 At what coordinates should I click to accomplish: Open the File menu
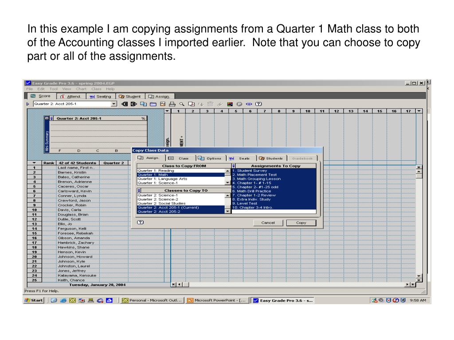click(x=30, y=89)
